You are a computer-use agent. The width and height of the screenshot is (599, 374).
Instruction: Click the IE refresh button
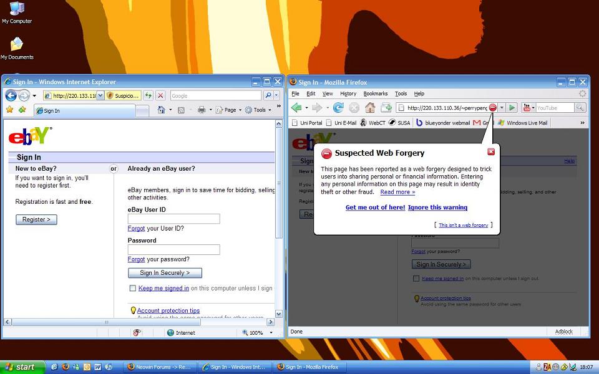click(149, 95)
